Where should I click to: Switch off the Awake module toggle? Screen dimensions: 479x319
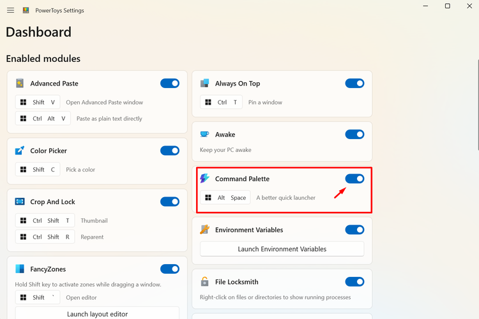(354, 135)
